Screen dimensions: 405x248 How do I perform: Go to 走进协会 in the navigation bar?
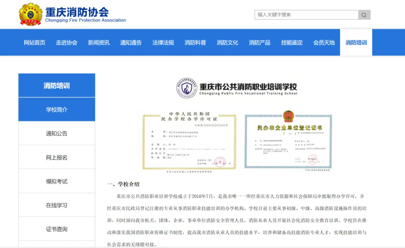[x=67, y=42]
